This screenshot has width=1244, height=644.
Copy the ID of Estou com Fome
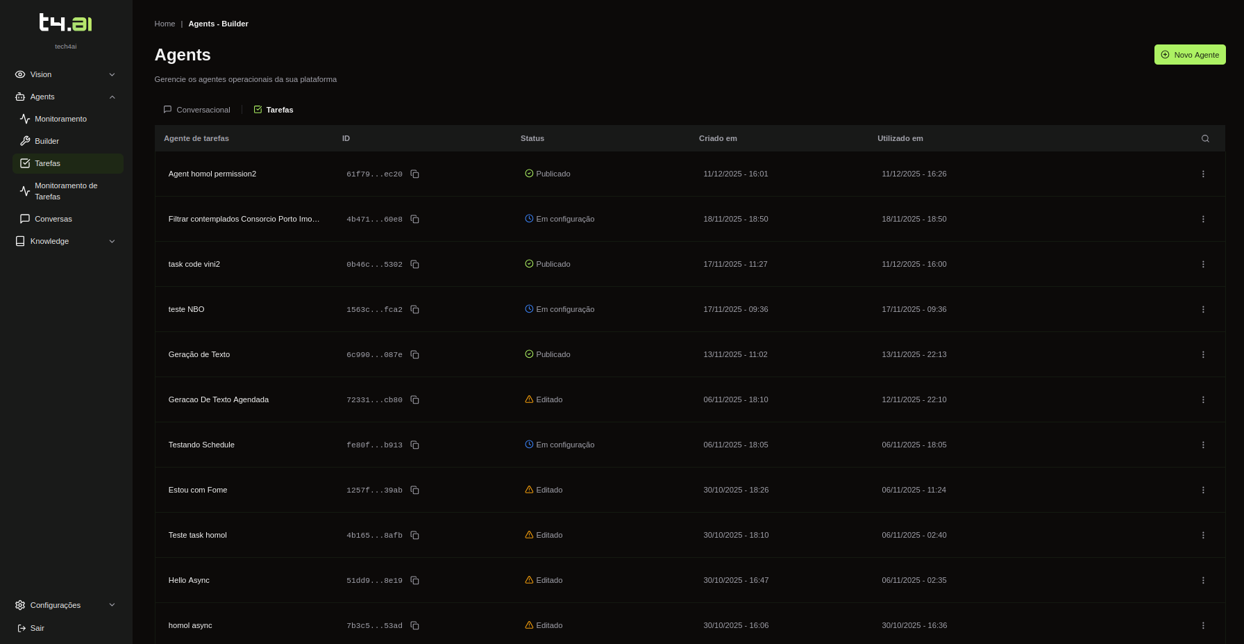click(414, 490)
